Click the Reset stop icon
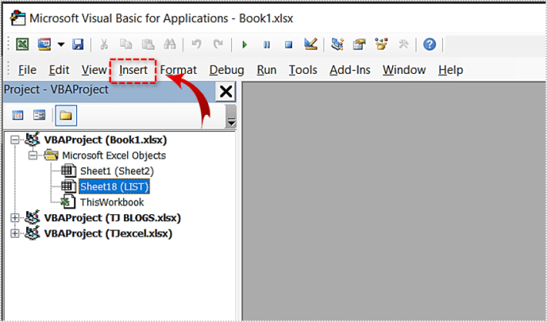 pyautogui.click(x=288, y=44)
